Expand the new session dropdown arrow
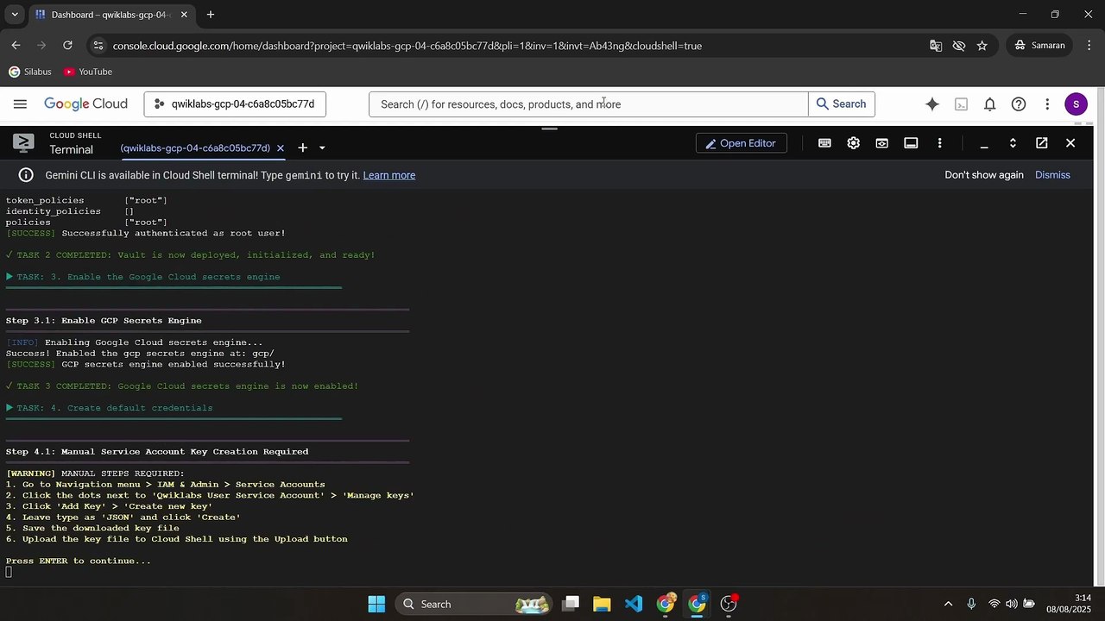The image size is (1105, 621). 322,148
